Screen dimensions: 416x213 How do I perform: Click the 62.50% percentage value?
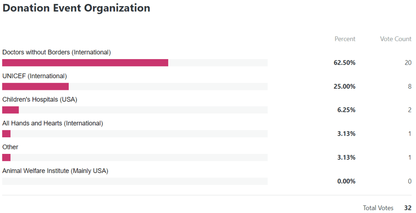344,63
